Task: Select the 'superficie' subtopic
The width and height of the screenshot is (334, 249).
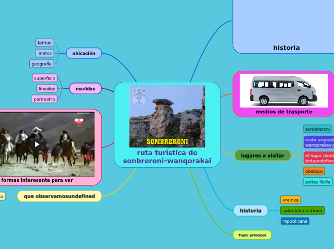Action: 45,78
